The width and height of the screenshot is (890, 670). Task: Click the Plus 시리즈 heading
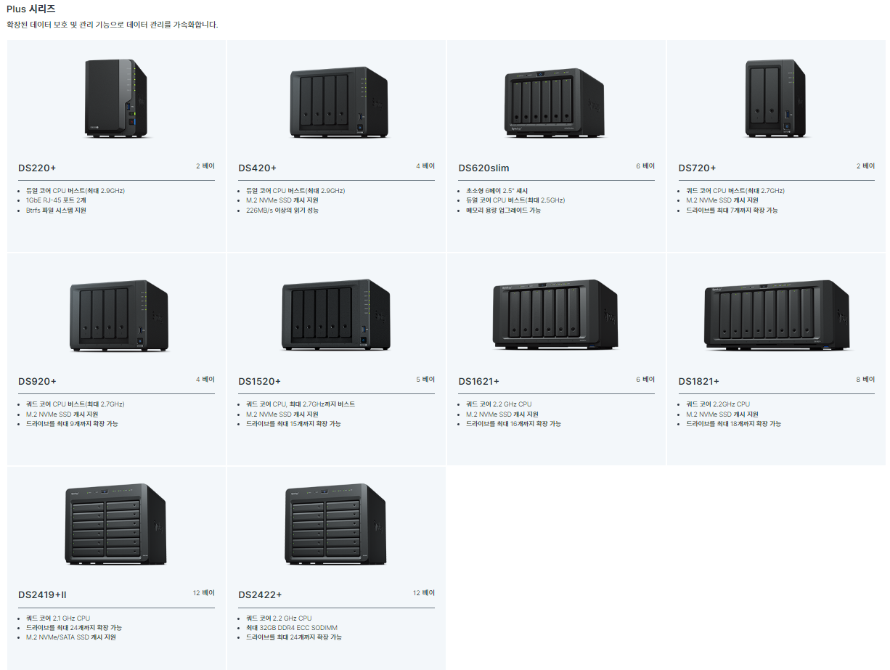click(x=30, y=9)
